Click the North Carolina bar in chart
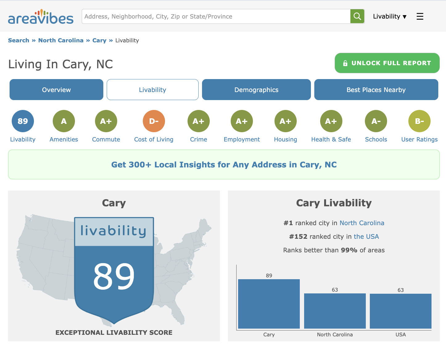This screenshot has height=349, width=446. pyautogui.click(x=335, y=311)
